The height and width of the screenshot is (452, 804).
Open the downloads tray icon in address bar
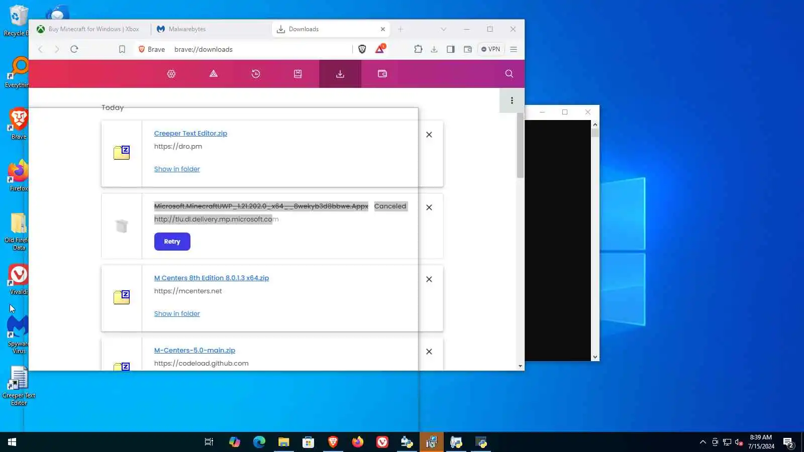(434, 49)
